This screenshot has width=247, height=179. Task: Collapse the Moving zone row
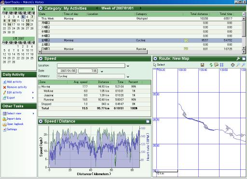click(40, 87)
